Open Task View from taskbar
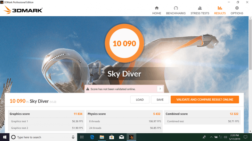Image resolution: width=252 pixels, height=141 pixels. [x=82, y=137]
